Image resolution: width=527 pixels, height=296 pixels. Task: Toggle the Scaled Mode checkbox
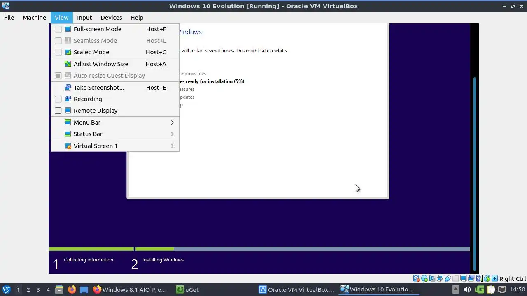[58, 52]
